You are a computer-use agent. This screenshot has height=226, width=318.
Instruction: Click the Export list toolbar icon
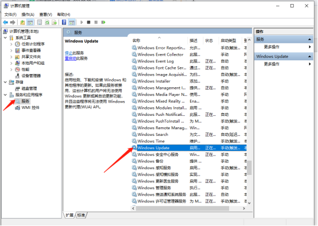[55, 22]
